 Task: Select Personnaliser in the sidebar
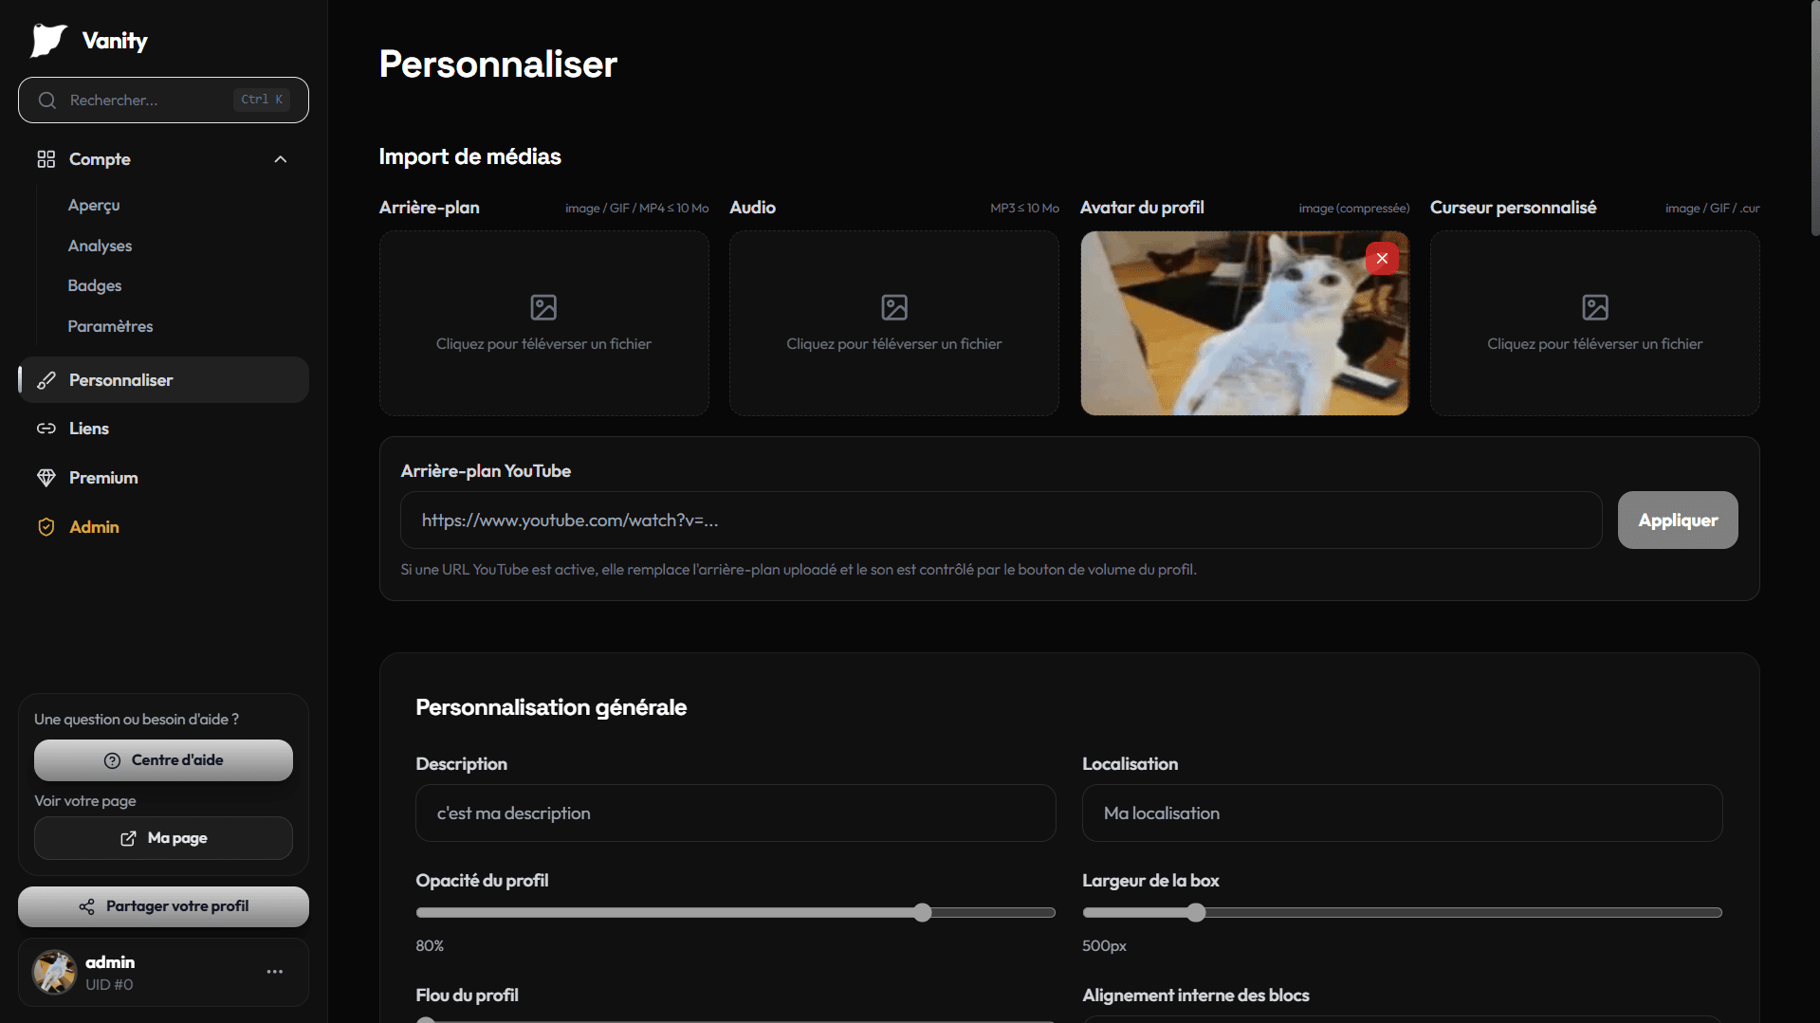coord(163,380)
